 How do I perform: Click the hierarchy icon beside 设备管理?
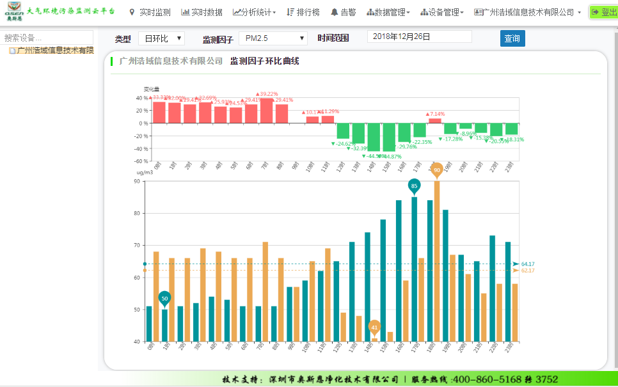424,12
